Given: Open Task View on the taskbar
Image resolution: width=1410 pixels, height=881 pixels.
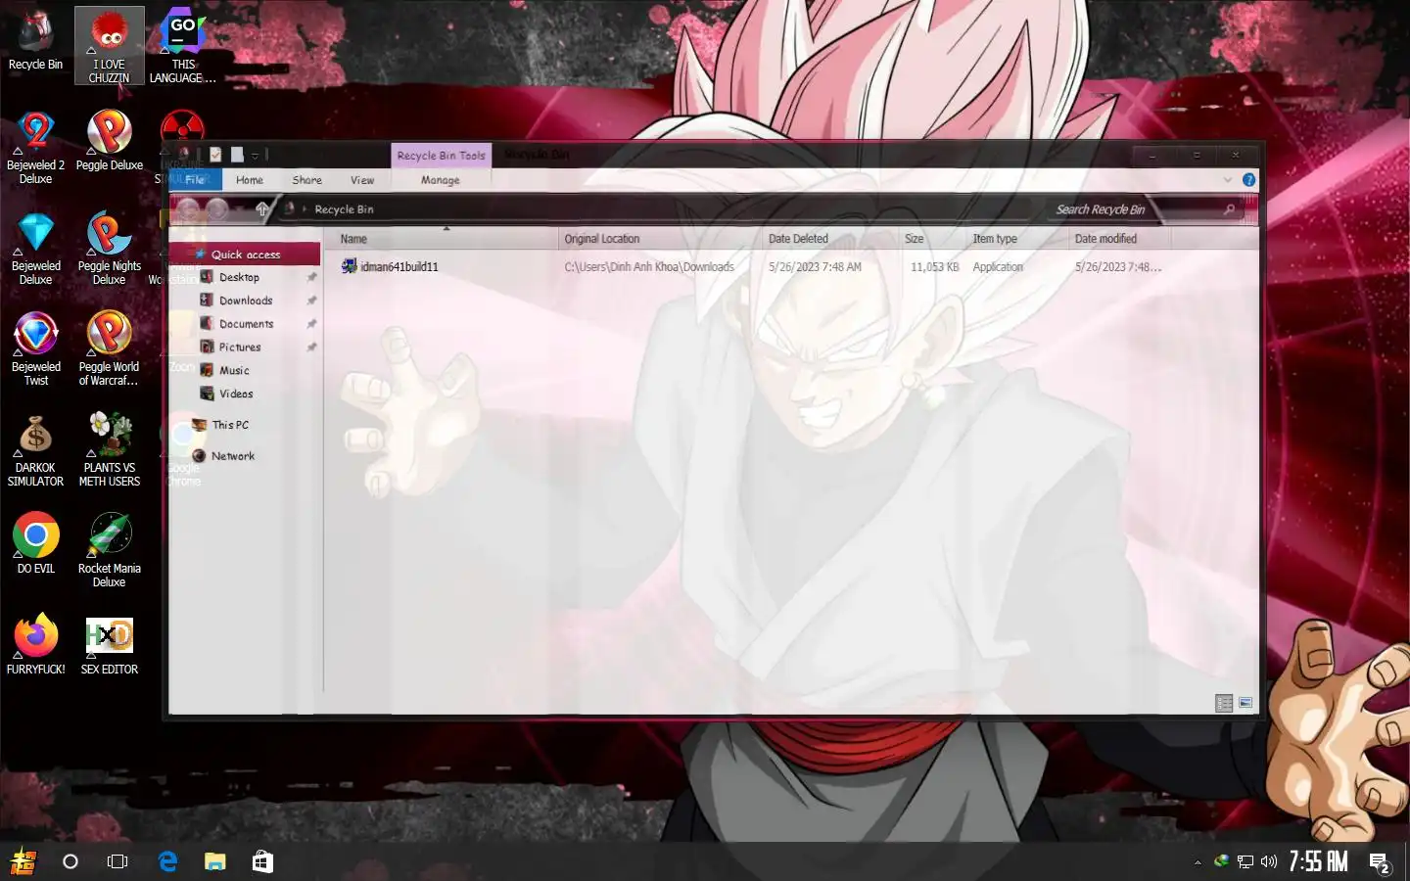Looking at the screenshot, I should coord(117,861).
